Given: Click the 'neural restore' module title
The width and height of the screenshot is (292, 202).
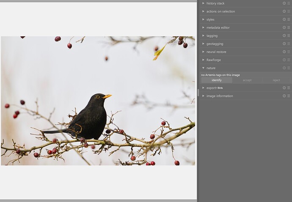Looking at the screenshot, I should point(216,52).
